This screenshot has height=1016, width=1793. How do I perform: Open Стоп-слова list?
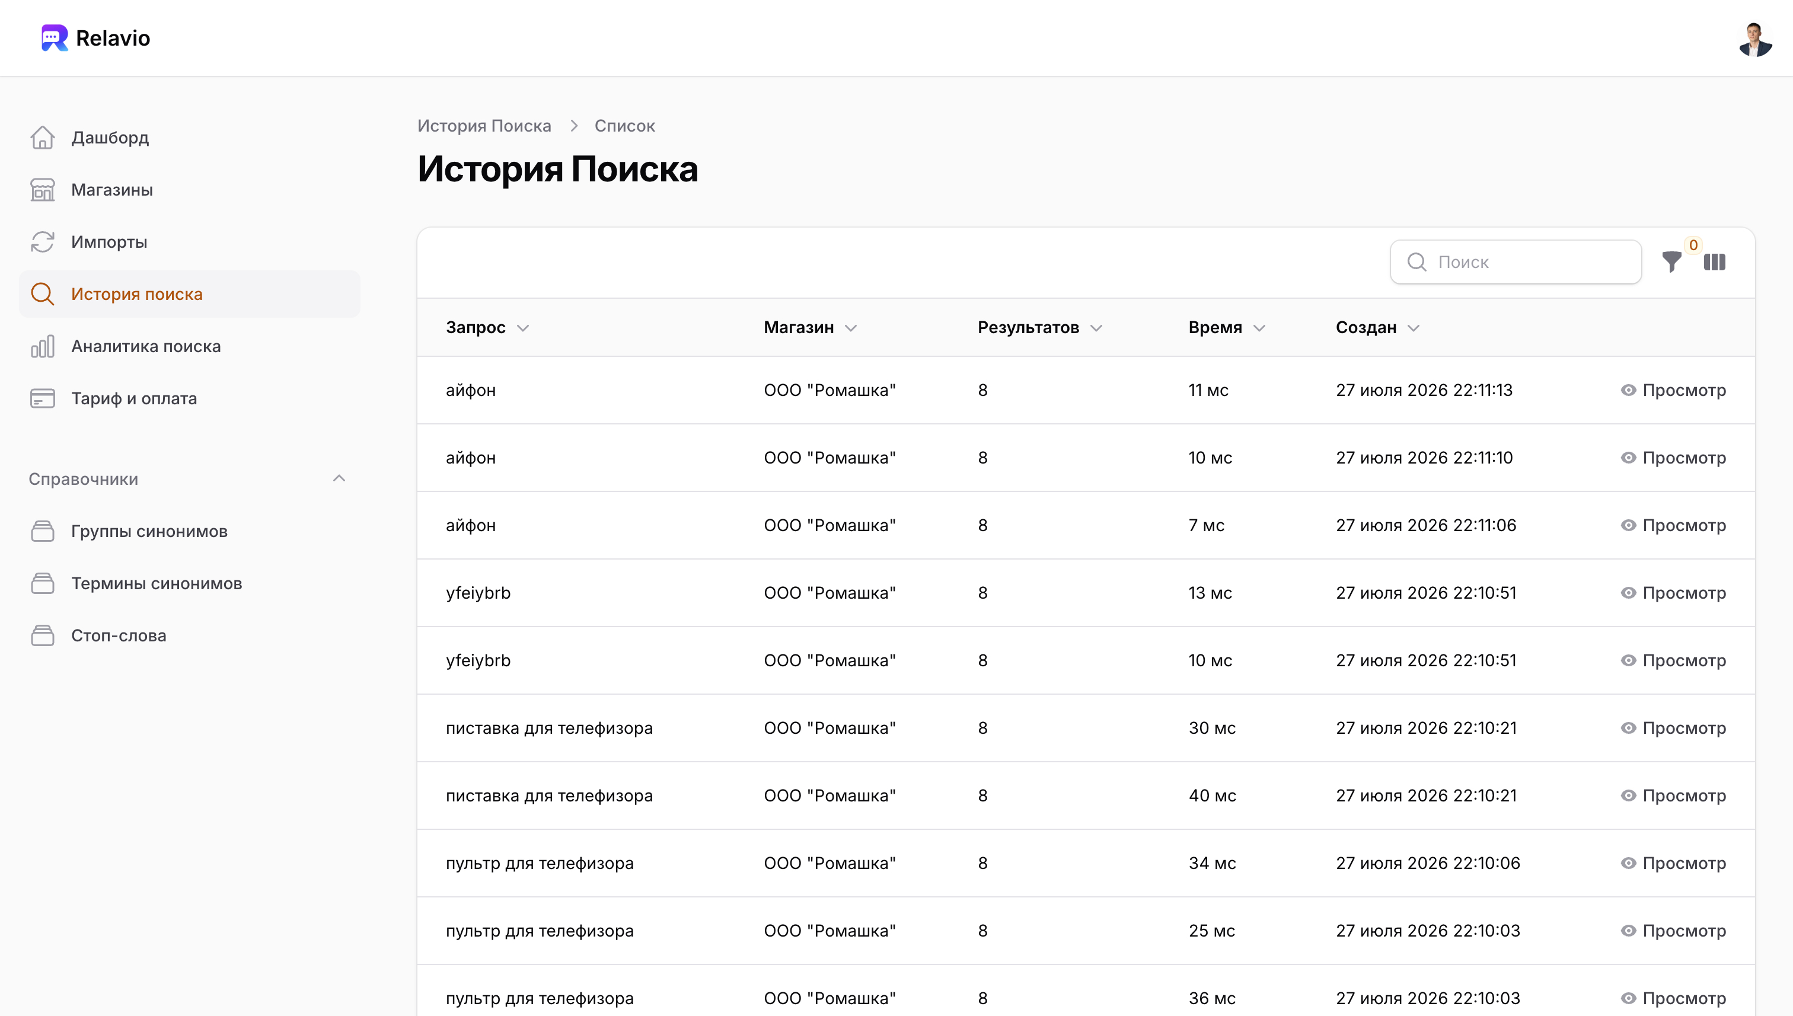189,635
